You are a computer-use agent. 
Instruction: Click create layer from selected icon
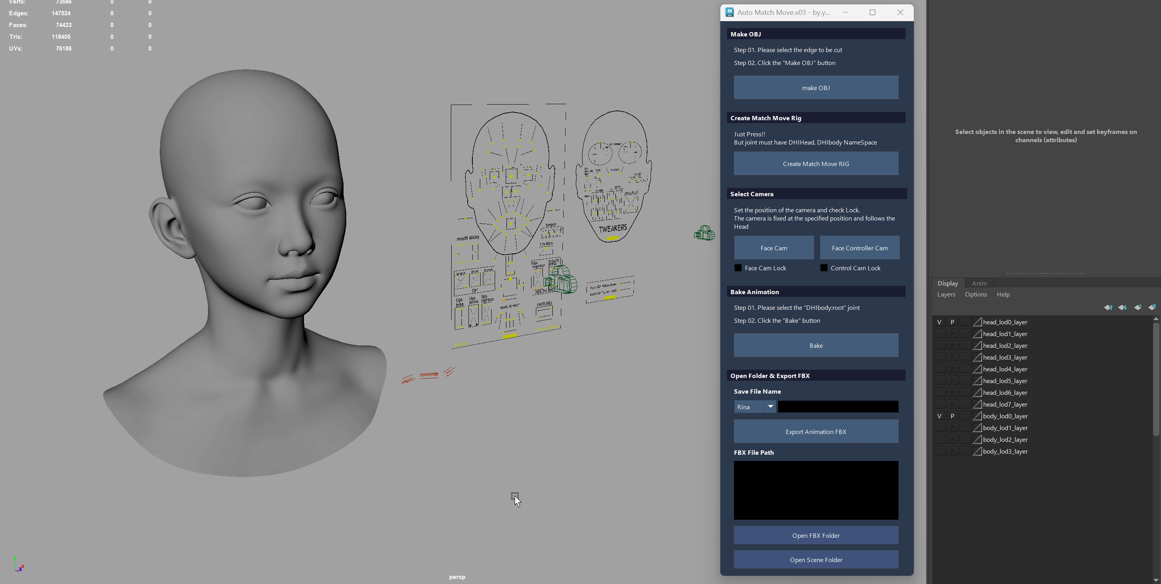click(x=1152, y=307)
